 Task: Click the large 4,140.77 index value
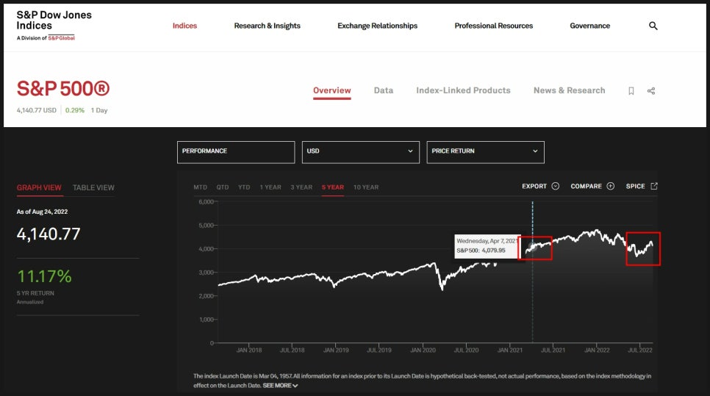[x=49, y=234]
